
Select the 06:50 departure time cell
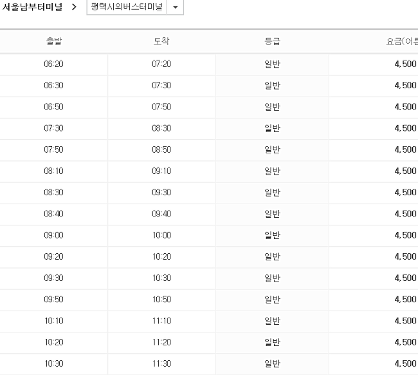[x=53, y=107]
